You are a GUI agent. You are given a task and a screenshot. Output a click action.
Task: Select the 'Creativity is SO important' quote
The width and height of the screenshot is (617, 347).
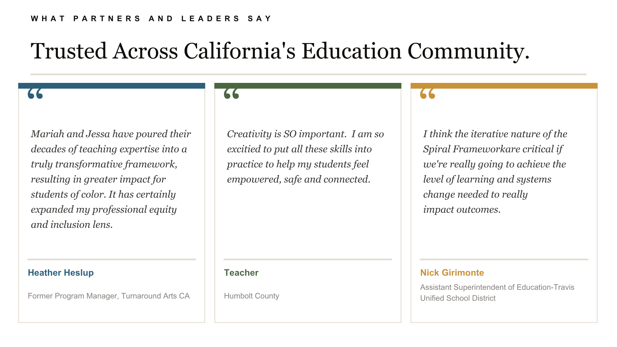click(305, 156)
